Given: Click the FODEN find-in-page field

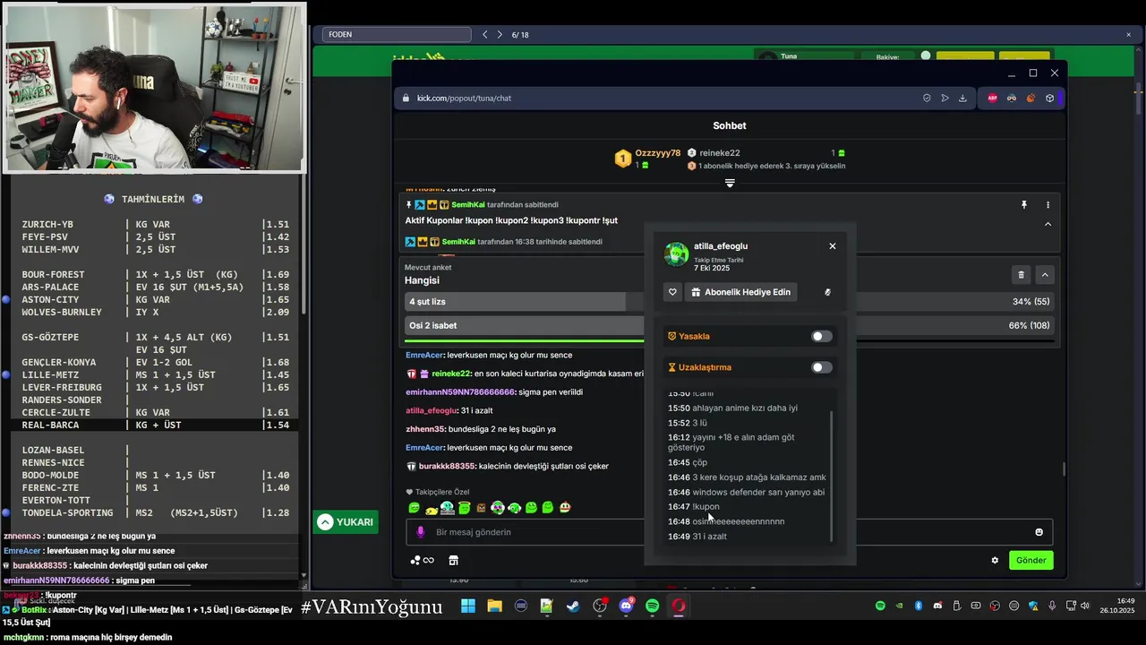Looking at the screenshot, I should coord(397,35).
